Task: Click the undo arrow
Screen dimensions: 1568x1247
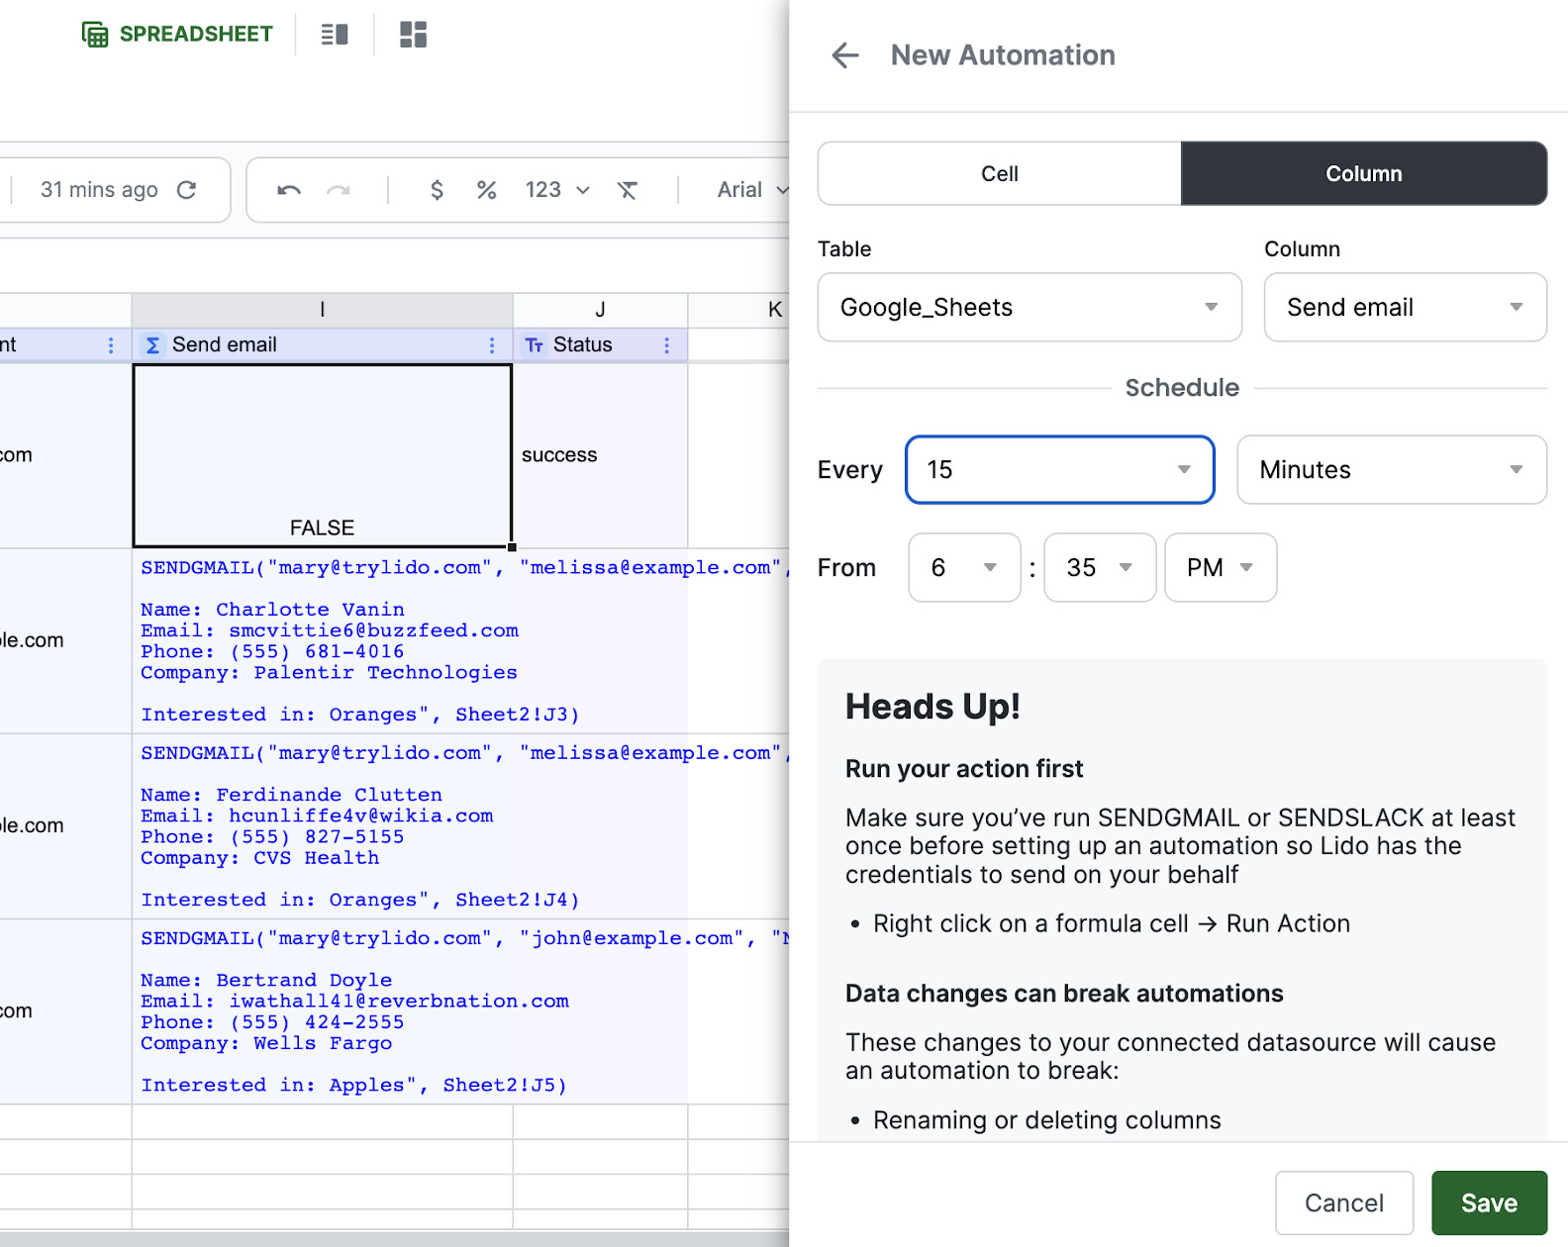Action: point(289,190)
